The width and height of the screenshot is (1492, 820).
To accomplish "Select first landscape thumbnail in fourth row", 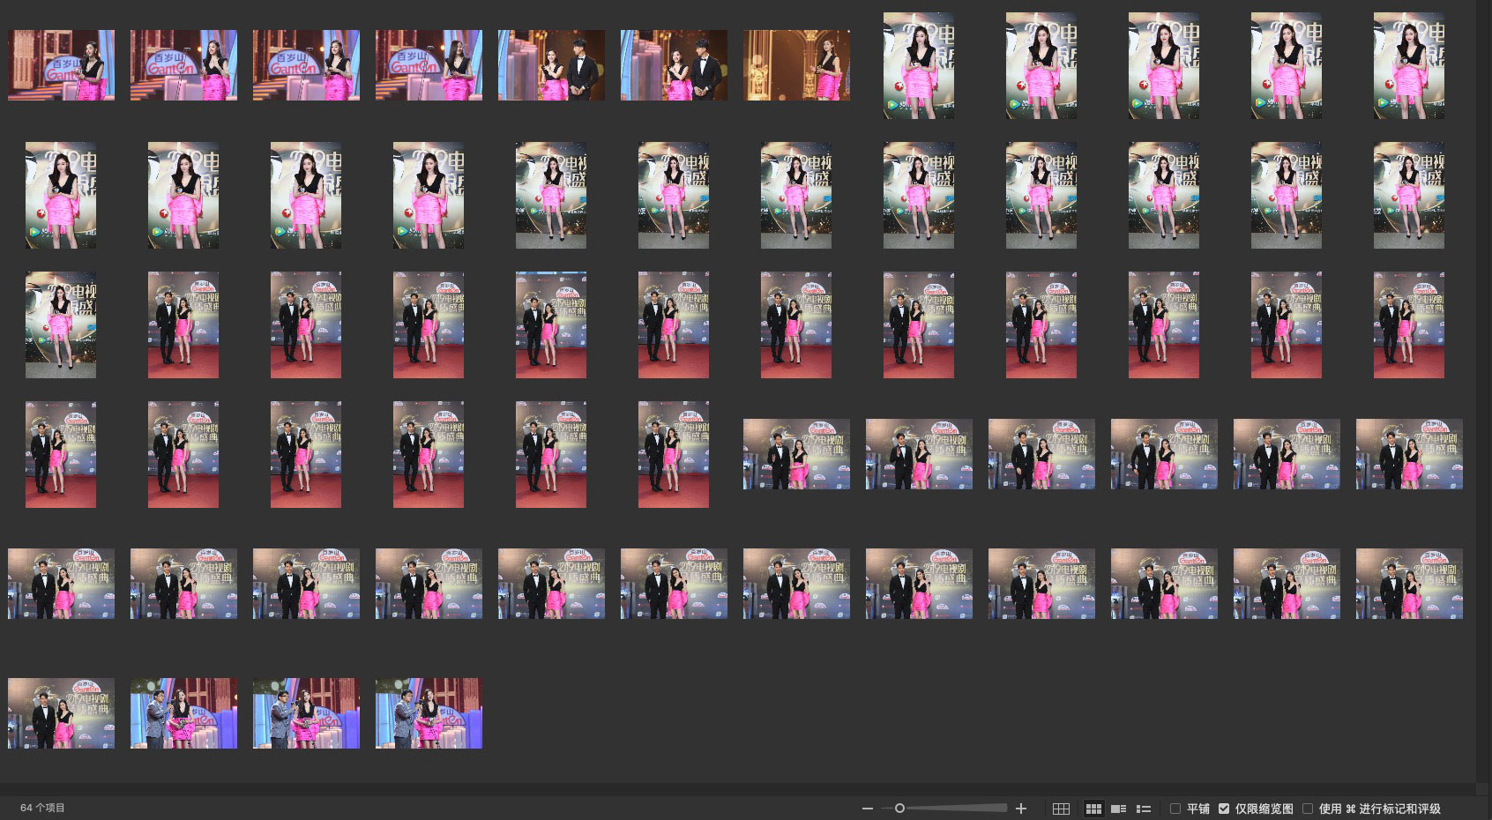I will point(796,454).
